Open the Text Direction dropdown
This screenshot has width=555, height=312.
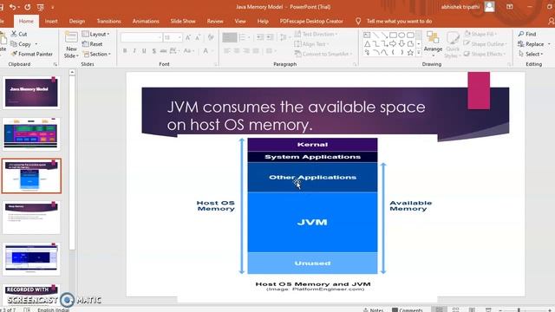point(316,34)
